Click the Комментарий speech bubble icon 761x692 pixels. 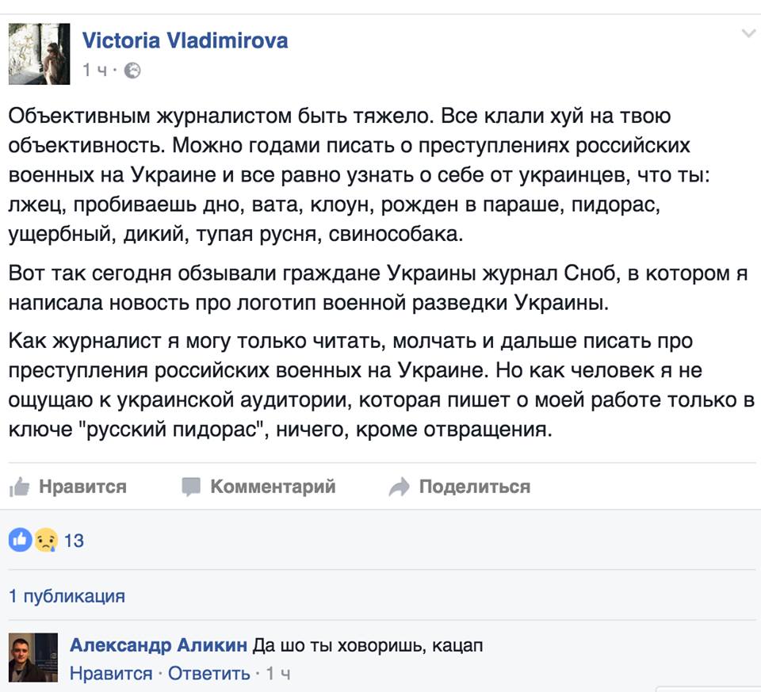pyautogui.click(x=191, y=487)
